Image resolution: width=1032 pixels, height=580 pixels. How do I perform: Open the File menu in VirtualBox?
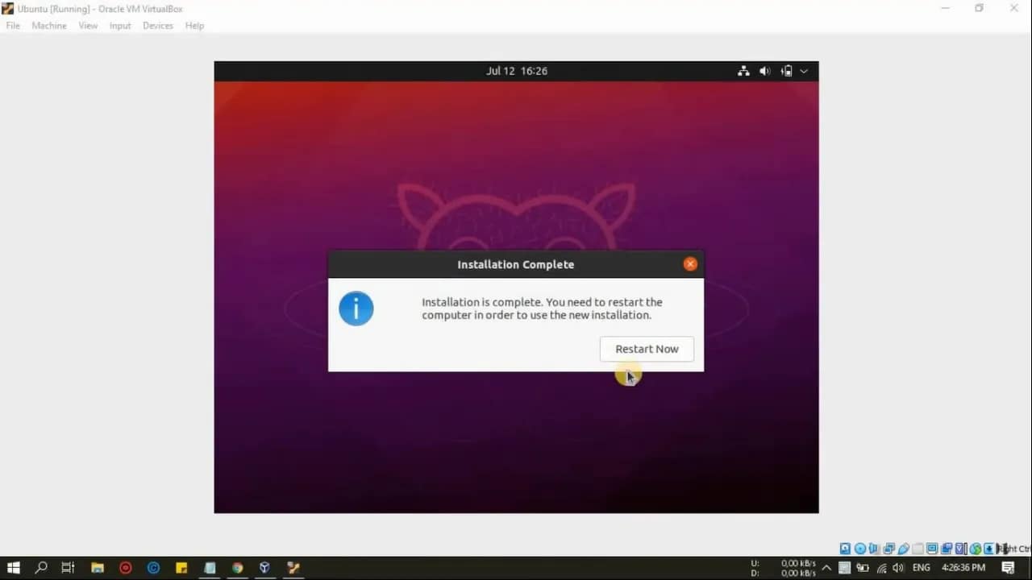pos(13,26)
